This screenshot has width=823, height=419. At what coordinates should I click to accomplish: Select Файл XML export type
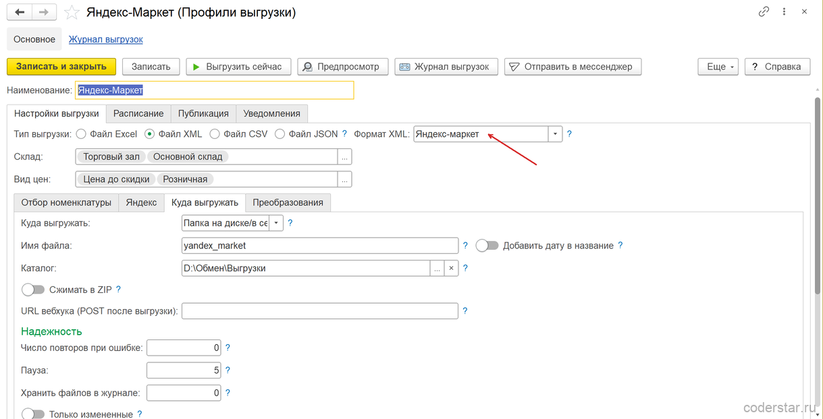(150, 134)
